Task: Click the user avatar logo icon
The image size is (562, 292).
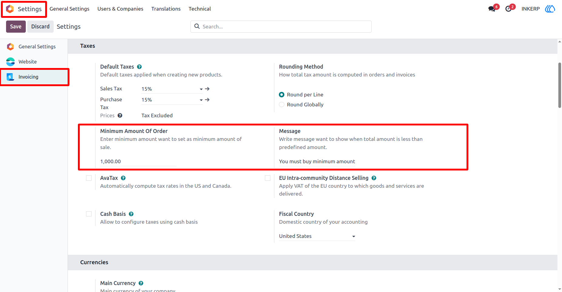Action: (550, 9)
